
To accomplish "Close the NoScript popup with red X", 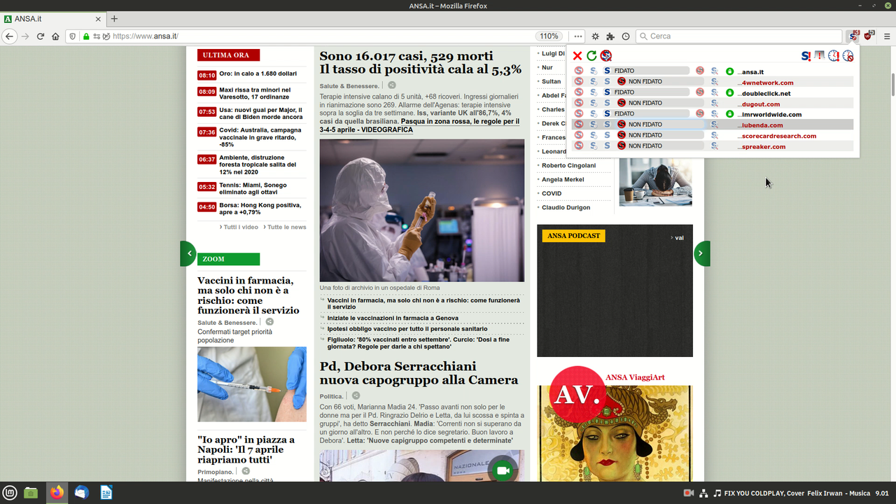I will [x=577, y=56].
